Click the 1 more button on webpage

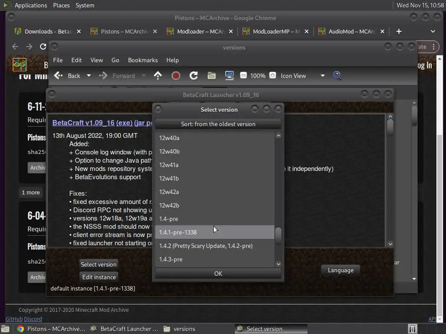point(31,193)
